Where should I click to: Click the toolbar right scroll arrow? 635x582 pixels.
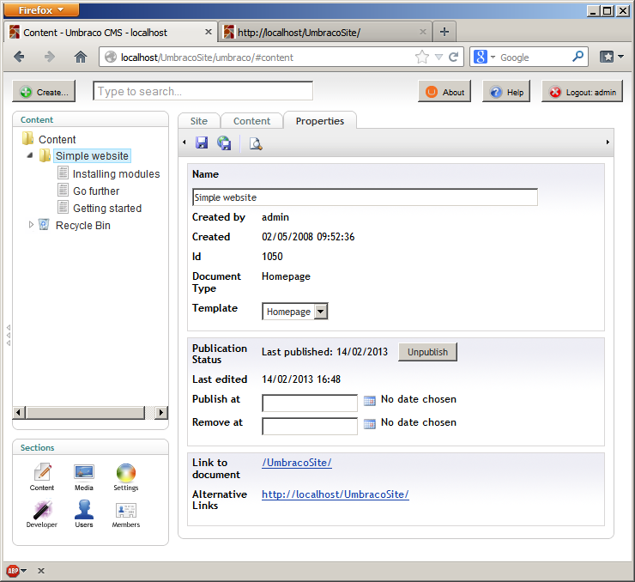608,142
